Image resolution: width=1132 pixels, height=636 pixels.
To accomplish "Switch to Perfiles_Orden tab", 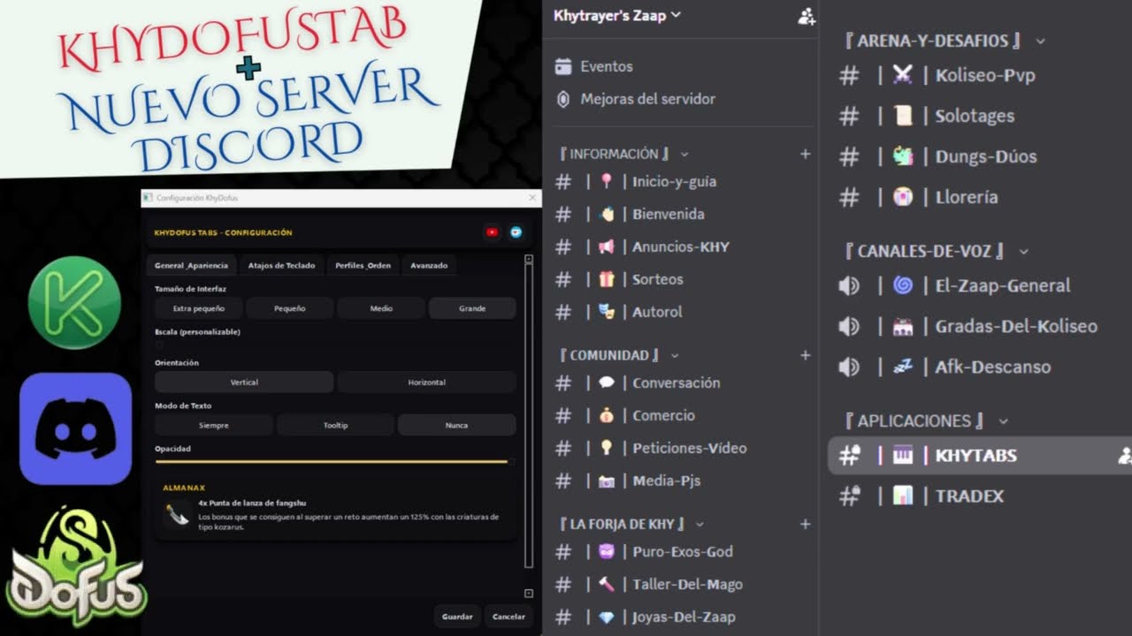I will pyautogui.click(x=363, y=265).
